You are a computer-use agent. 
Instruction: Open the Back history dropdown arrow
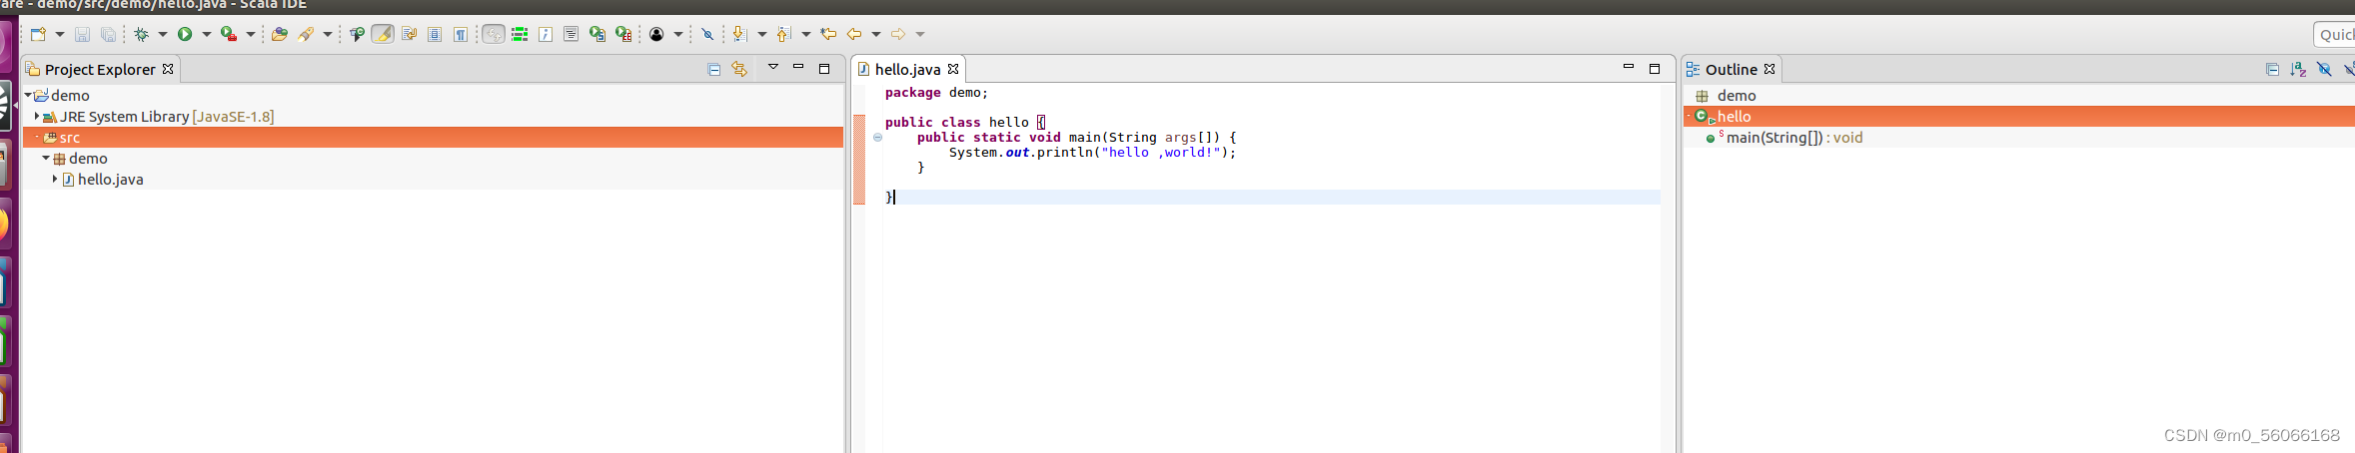point(876,34)
